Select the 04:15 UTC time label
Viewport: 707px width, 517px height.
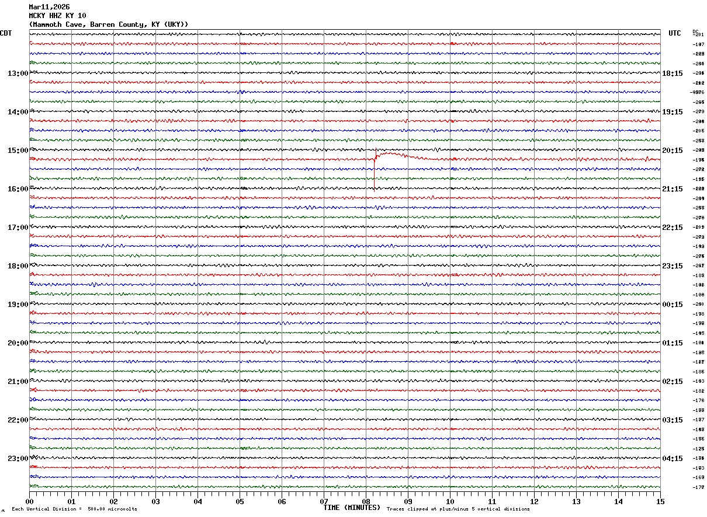672,459
